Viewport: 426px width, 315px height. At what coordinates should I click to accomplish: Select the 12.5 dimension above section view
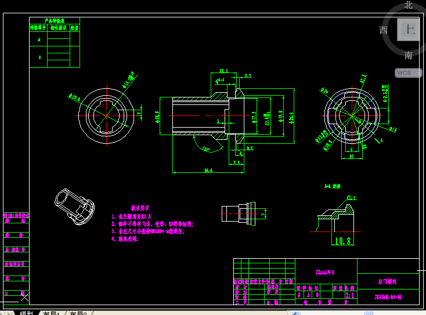coord(223,71)
